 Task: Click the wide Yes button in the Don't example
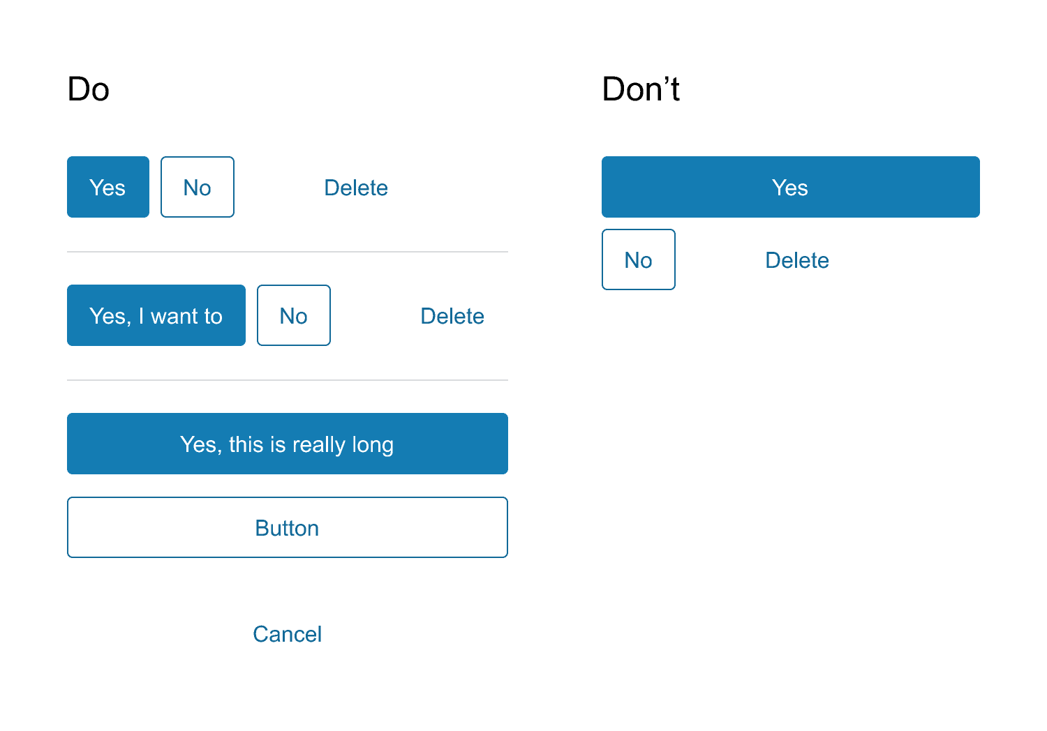(x=790, y=187)
